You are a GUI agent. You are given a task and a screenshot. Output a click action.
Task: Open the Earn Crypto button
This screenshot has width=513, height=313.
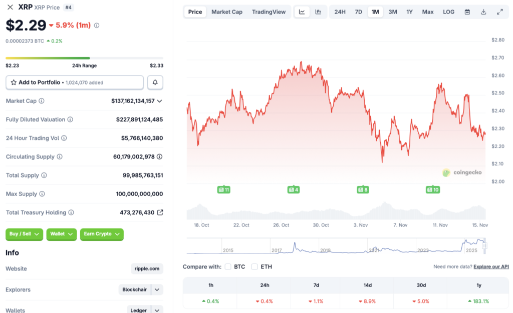pos(102,234)
